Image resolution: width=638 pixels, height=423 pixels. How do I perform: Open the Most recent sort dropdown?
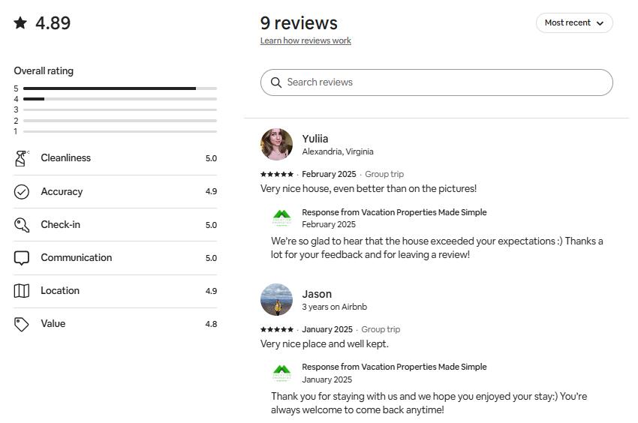click(573, 23)
